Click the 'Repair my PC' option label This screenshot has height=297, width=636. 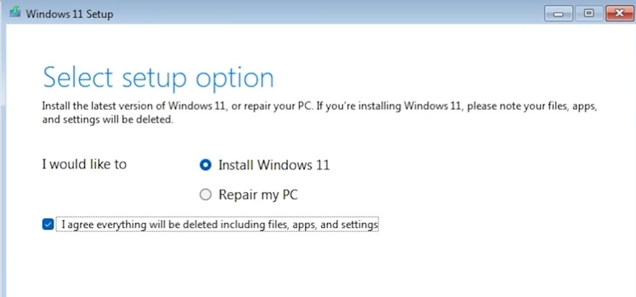click(x=258, y=195)
